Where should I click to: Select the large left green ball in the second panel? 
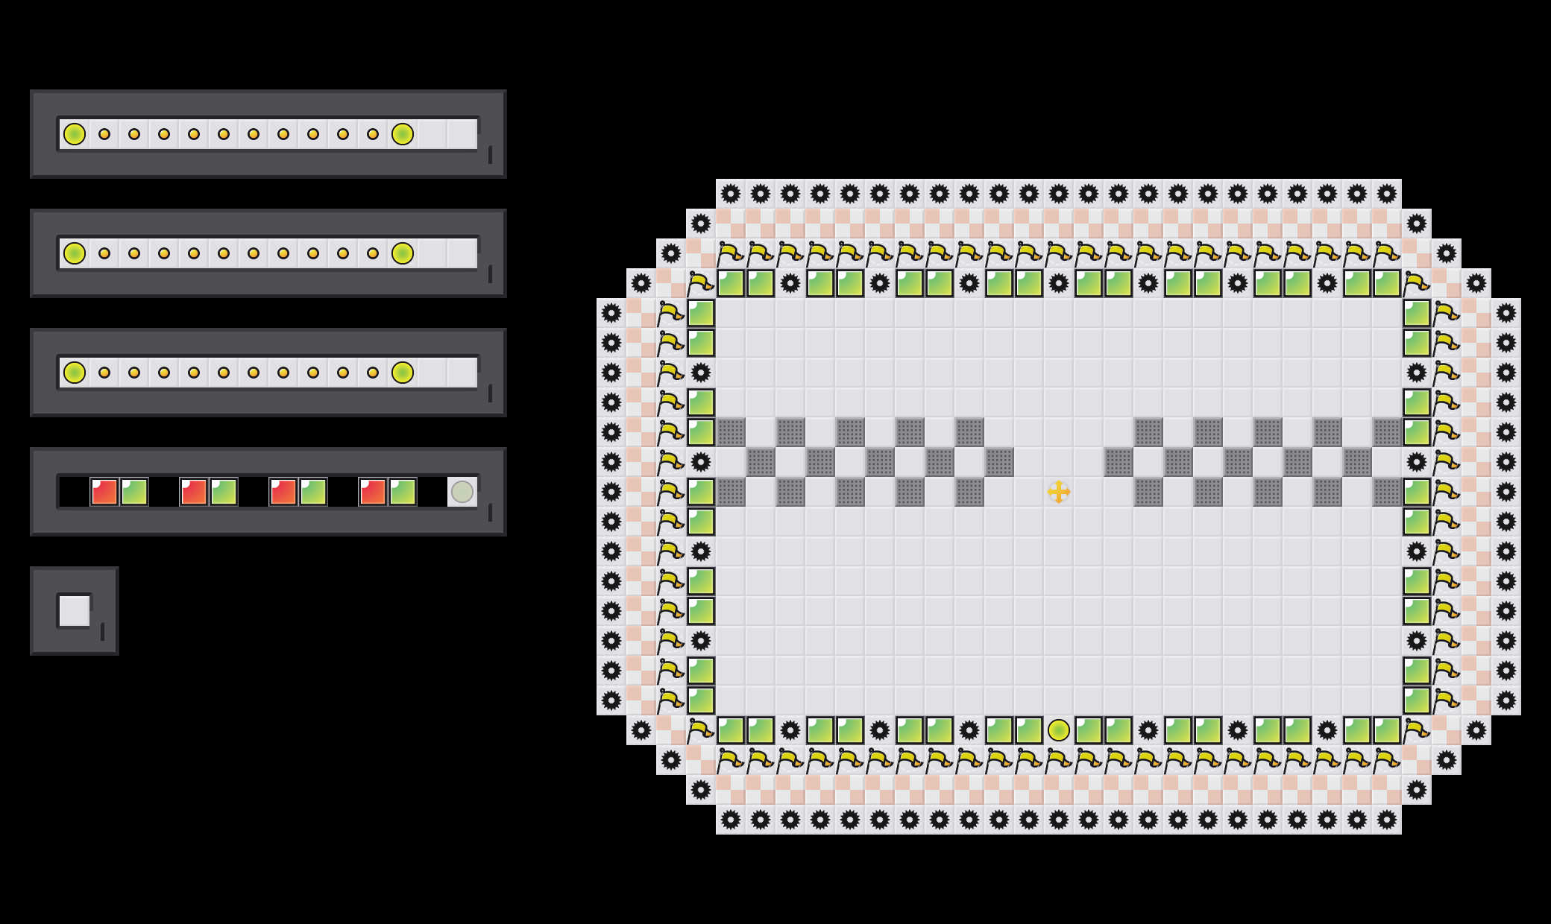(x=75, y=253)
